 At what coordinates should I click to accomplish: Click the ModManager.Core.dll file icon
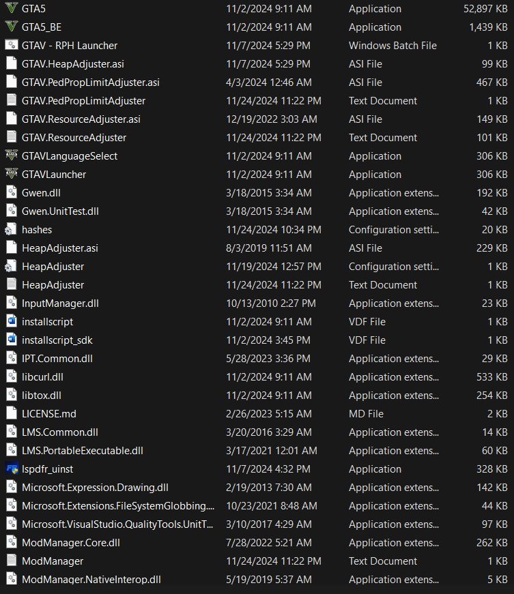tap(12, 542)
